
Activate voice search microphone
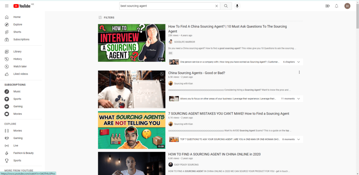(237, 6)
